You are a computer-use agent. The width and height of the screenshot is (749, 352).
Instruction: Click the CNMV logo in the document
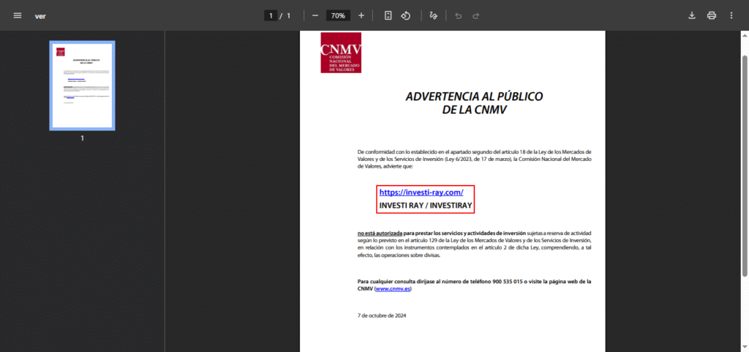point(341,53)
